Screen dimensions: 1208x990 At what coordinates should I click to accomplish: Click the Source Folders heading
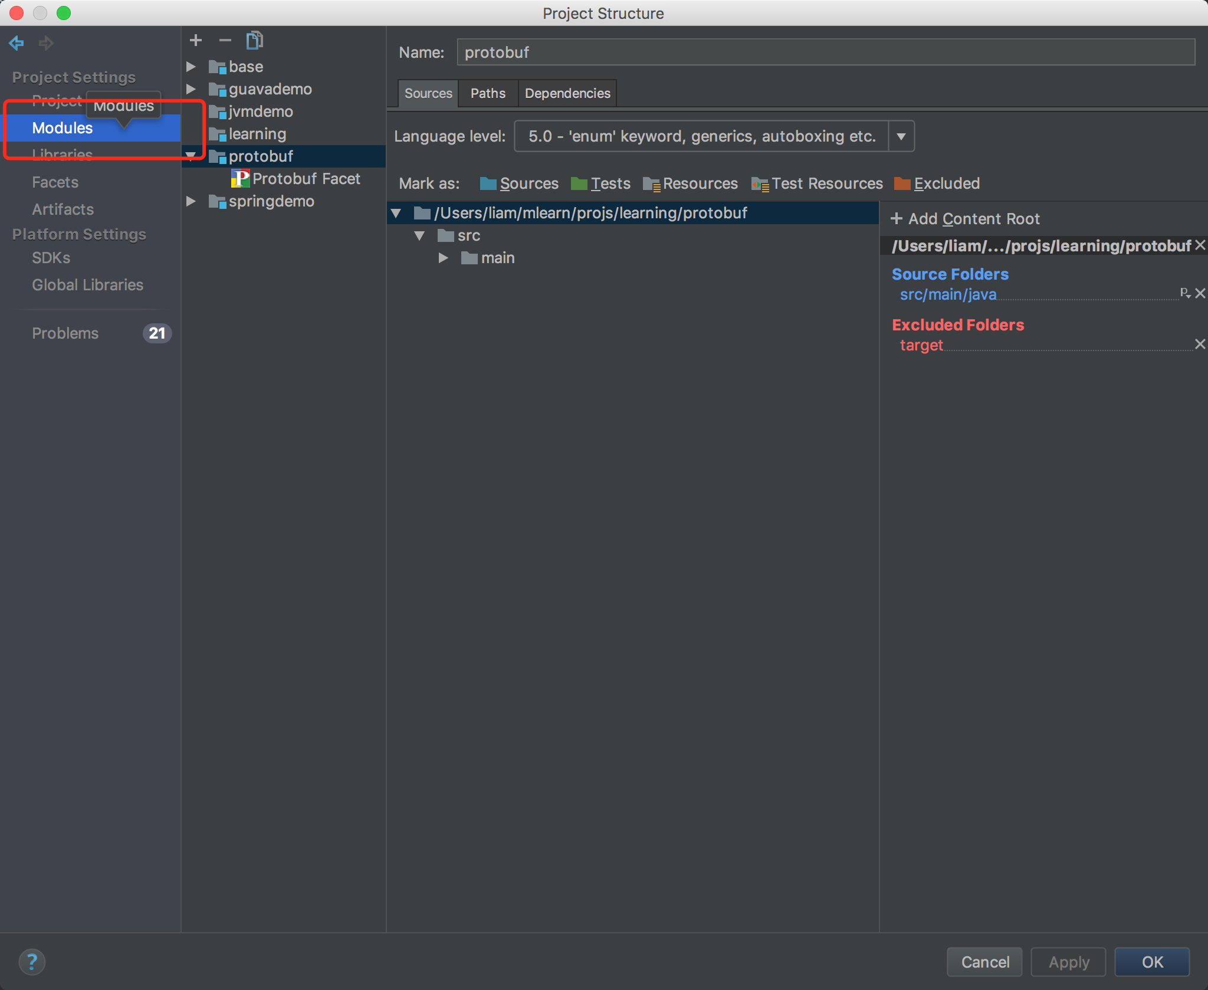point(950,274)
